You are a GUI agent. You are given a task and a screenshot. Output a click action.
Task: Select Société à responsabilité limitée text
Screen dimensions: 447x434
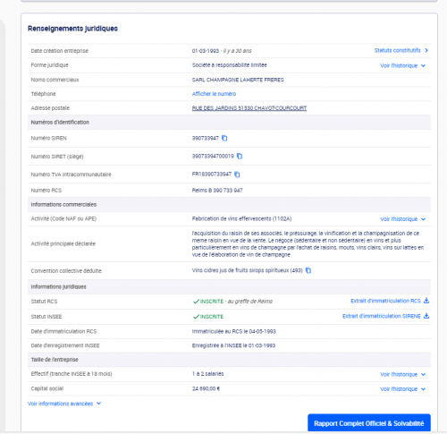point(229,65)
